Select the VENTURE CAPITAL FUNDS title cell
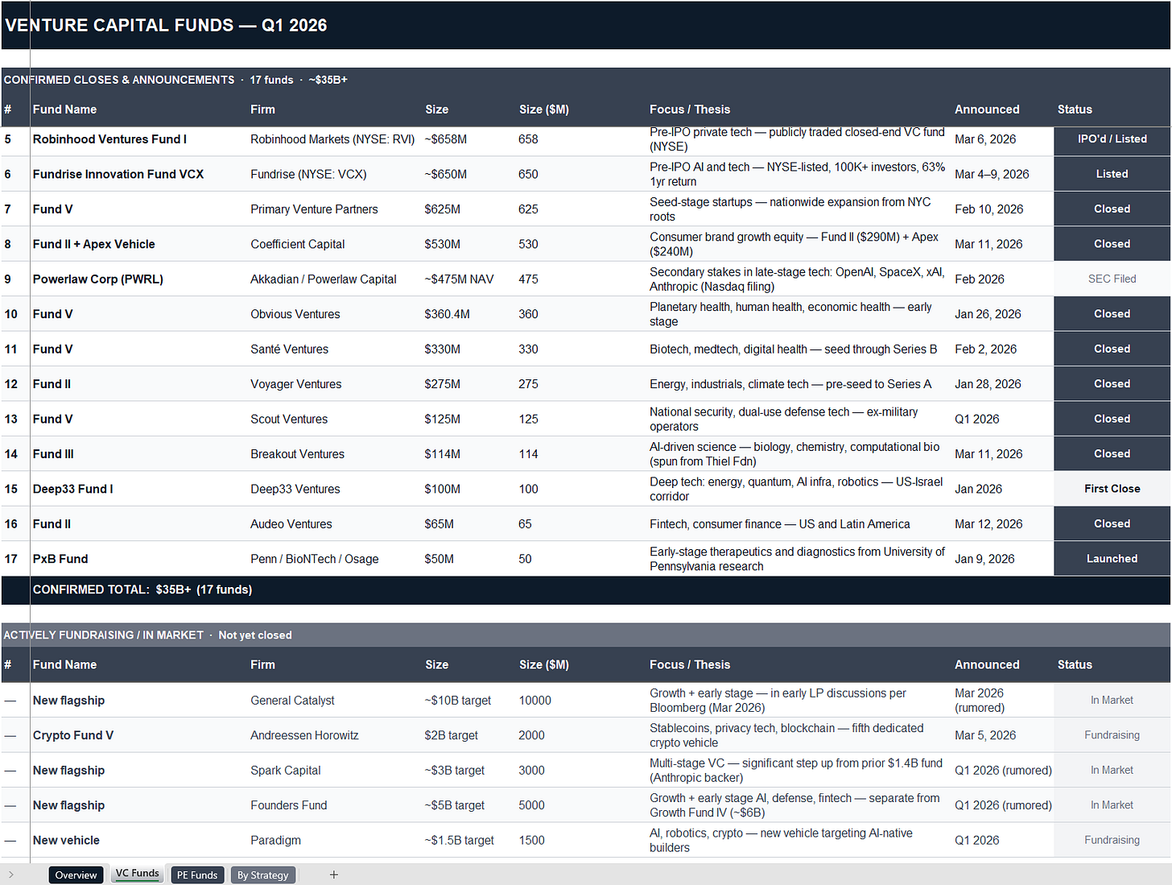 (x=585, y=25)
